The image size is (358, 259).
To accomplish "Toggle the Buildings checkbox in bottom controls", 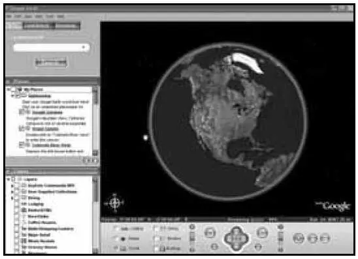I will point(157,249).
